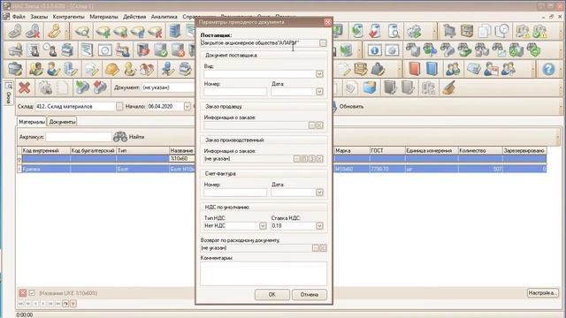Toggle the filter enabled checkbox near Название LIKE
Screen dimensions: 566x318
coord(32,292)
